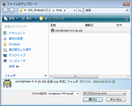Expand 詳細 more favorites chevron
Screen dimensions: 132x106
pos(17,66)
